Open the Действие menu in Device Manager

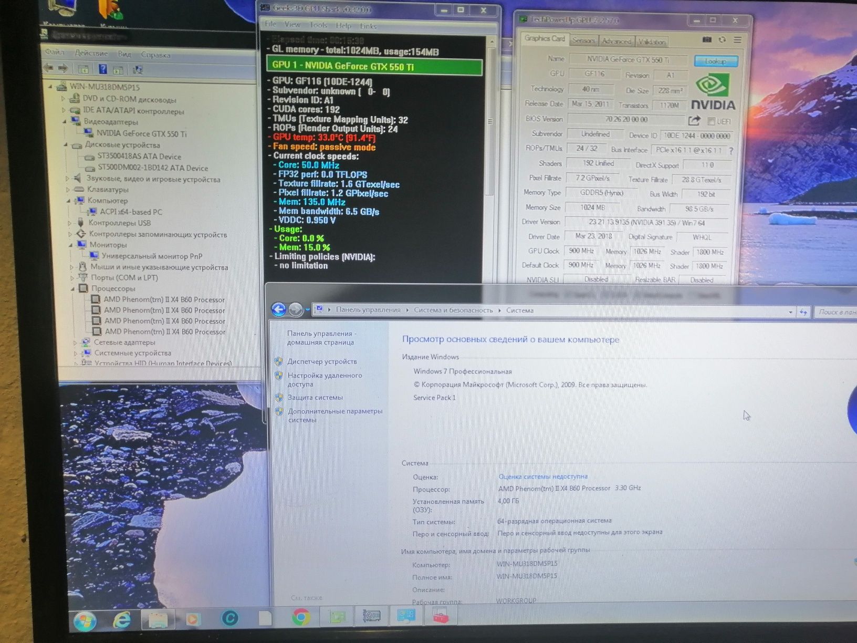tap(91, 53)
